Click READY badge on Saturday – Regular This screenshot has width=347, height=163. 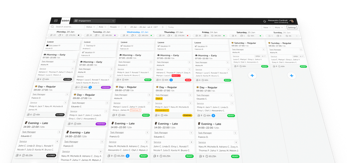coord(264,66)
